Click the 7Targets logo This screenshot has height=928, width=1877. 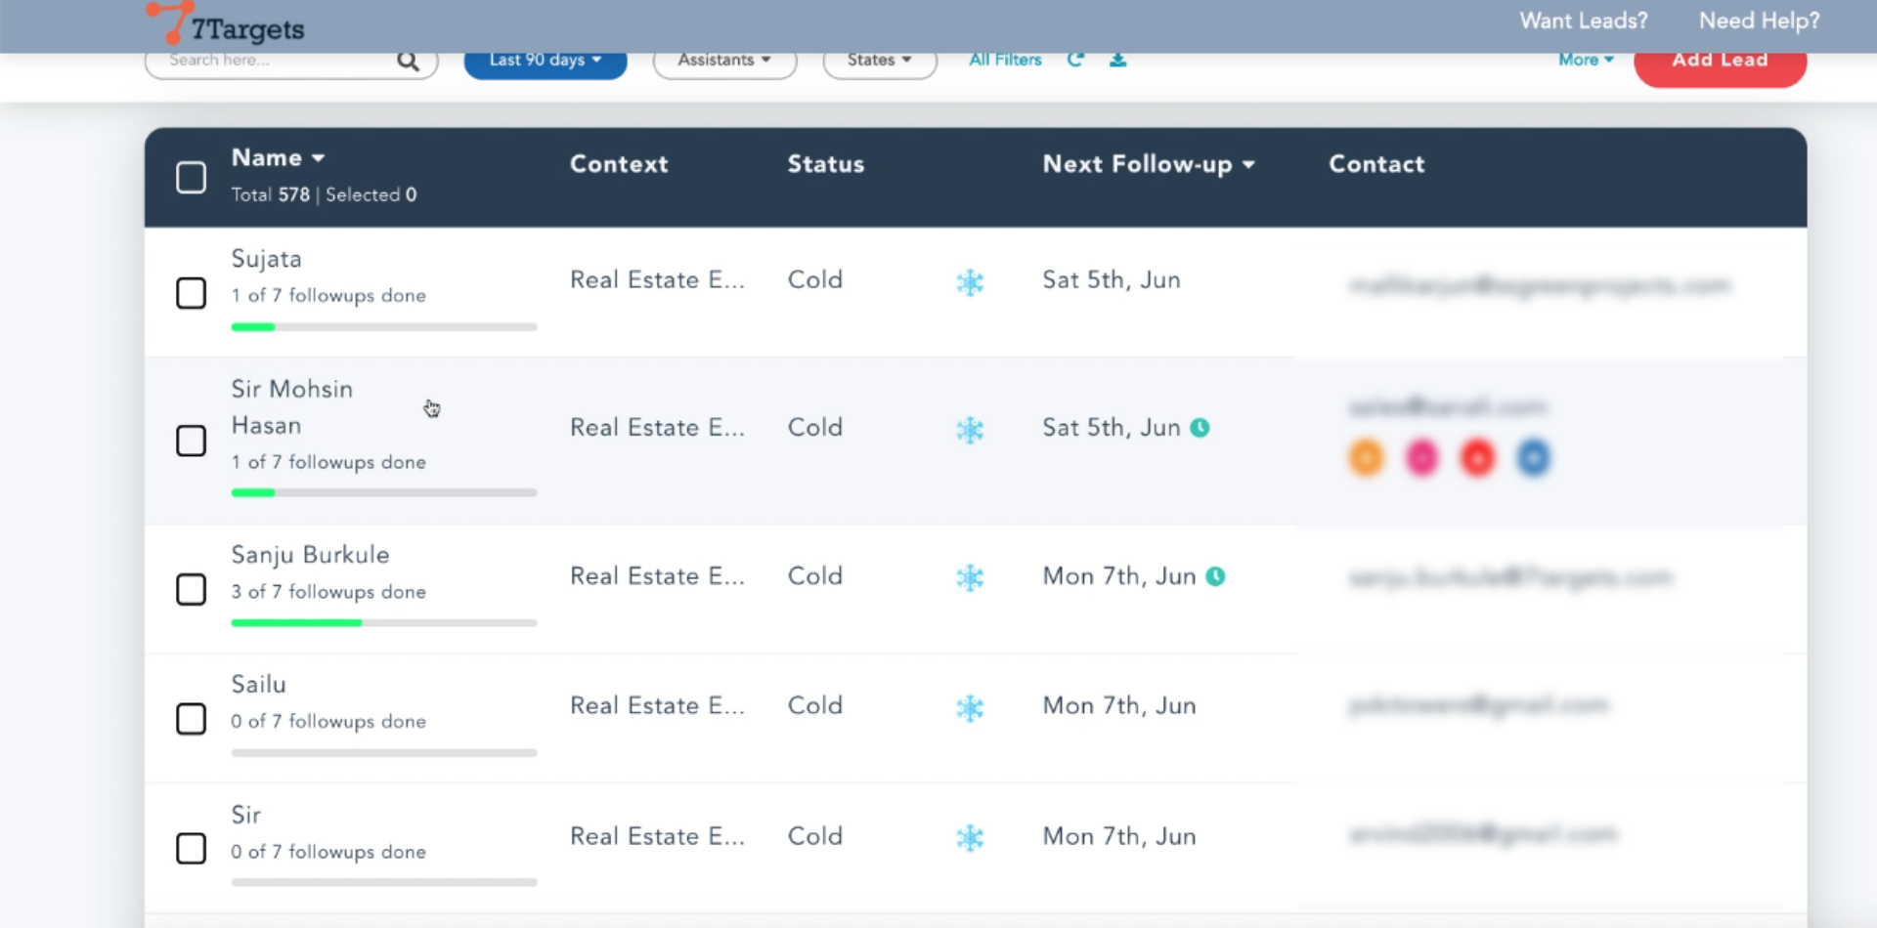tap(226, 25)
